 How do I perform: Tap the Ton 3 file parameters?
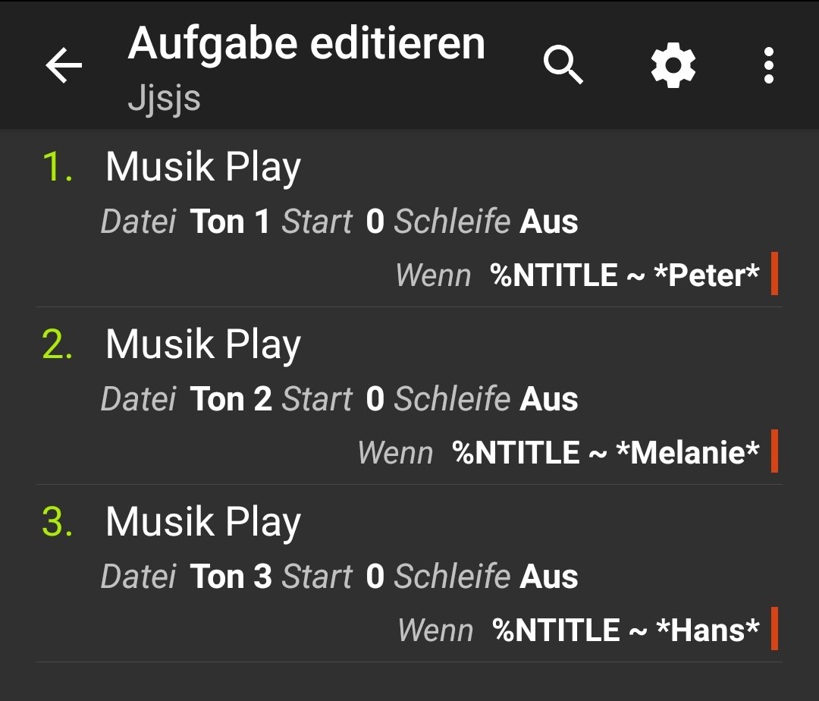coord(340,577)
